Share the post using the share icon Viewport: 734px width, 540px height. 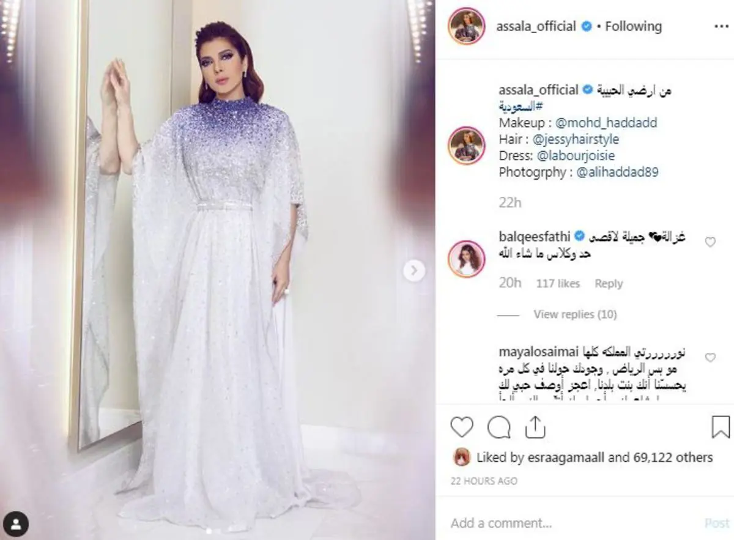[x=535, y=426]
